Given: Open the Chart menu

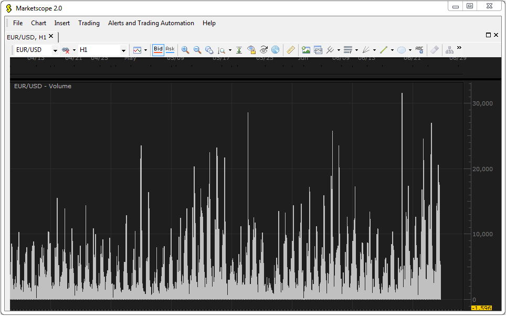Looking at the screenshot, I should [38, 23].
